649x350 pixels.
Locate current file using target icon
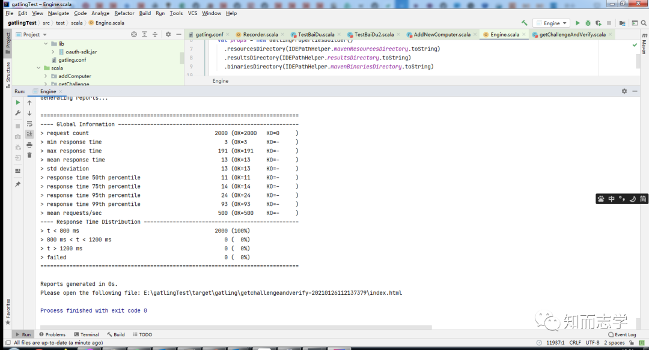pos(133,34)
